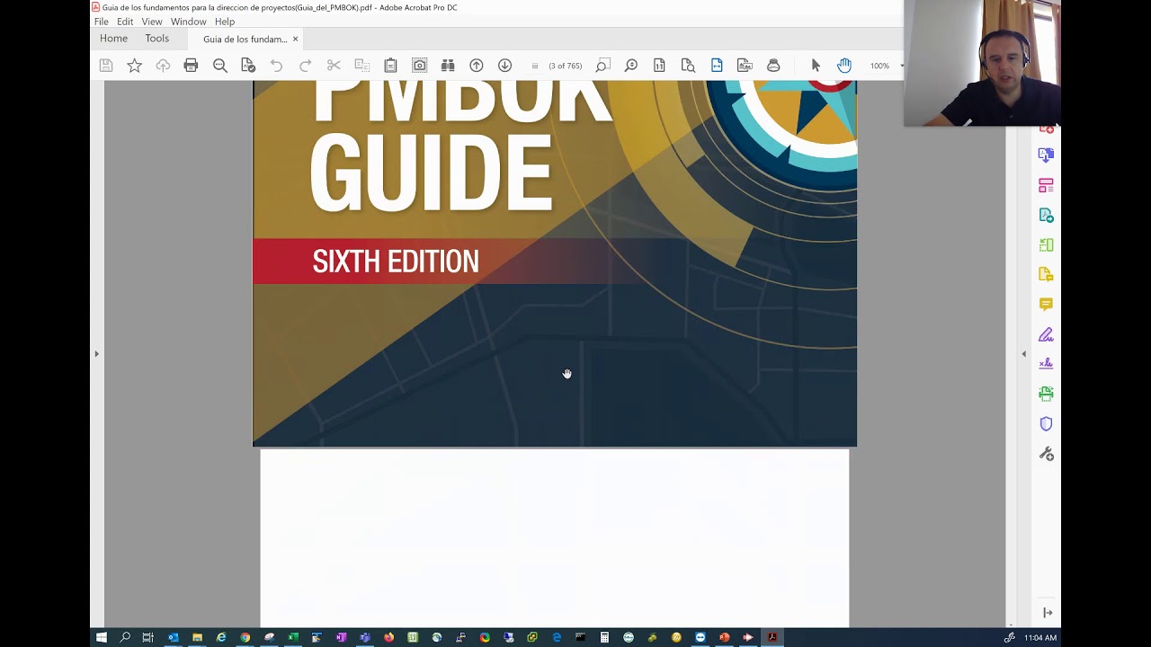This screenshot has height=647, width=1151.
Task: Open the Edit menu
Action: 125,22
